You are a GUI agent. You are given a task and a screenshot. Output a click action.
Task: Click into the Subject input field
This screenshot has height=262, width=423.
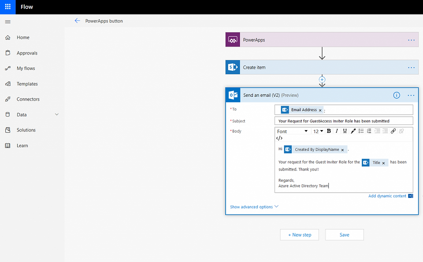(x=344, y=121)
